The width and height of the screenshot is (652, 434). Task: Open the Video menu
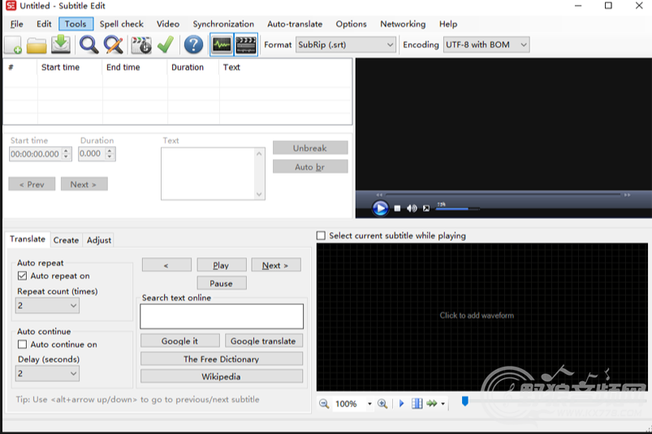click(168, 24)
